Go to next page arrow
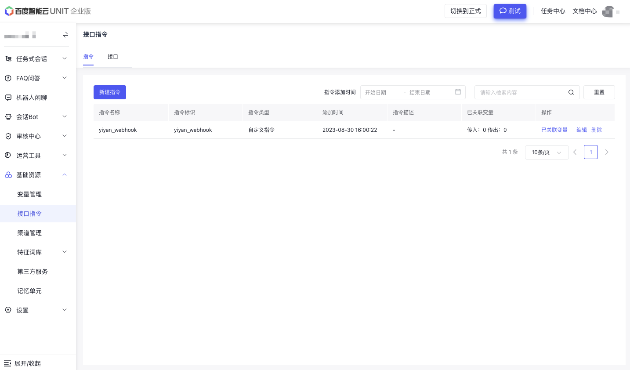The width and height of the screenshot is (630, 370). [x=607, y=152]
